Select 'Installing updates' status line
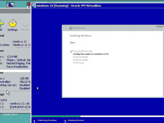 click(x=81, y=60)
